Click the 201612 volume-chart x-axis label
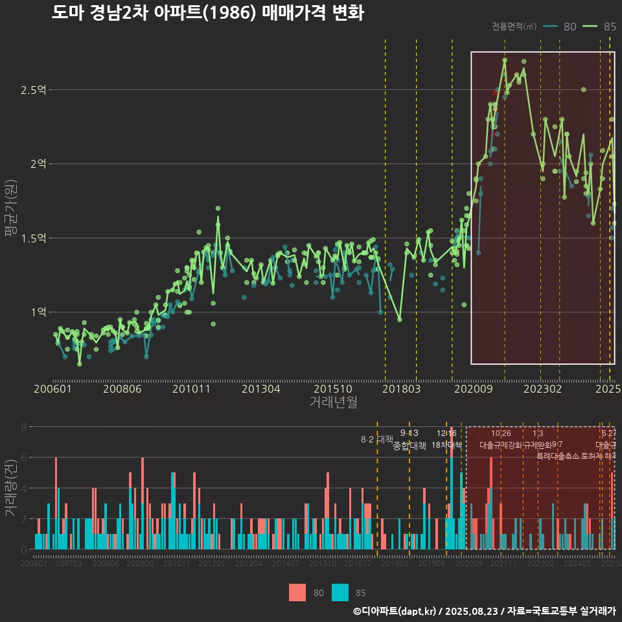 pyautogui.click(x=358, y=563)
